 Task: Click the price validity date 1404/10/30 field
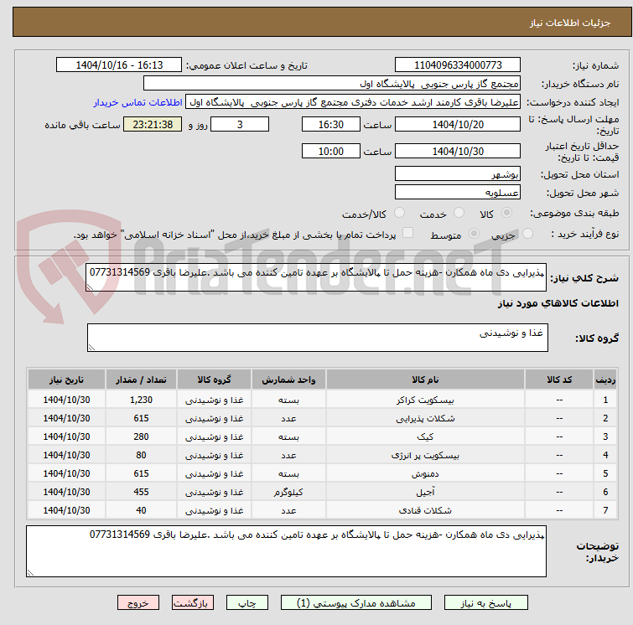[x=458, y=151]
